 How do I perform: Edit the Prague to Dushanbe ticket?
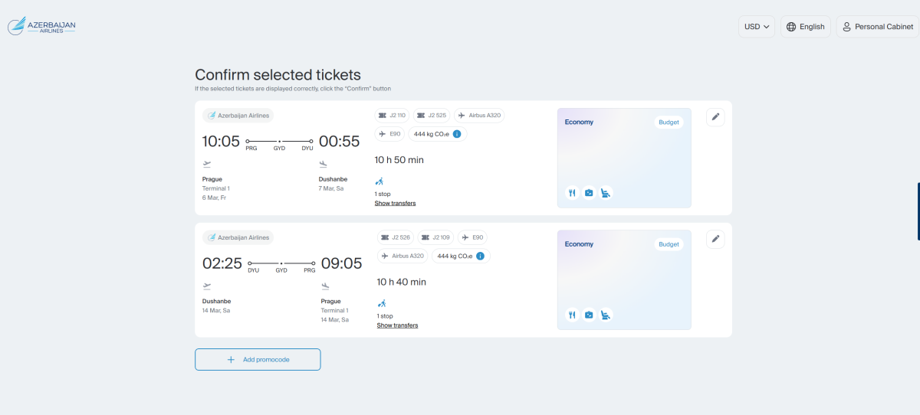[715, 116]
